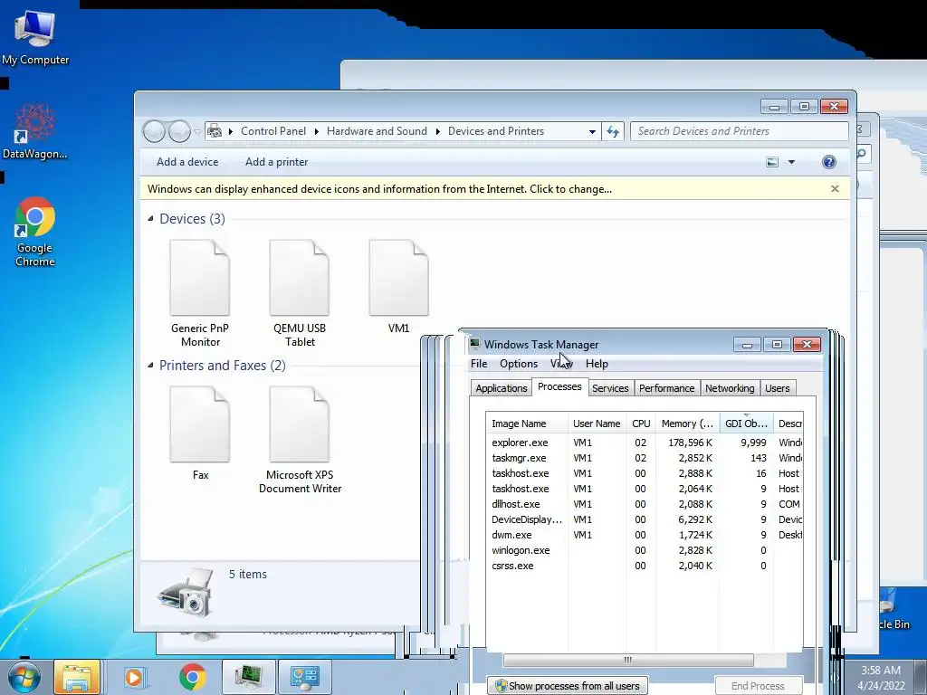Click the forward navigation arrow

click(179, 131)
